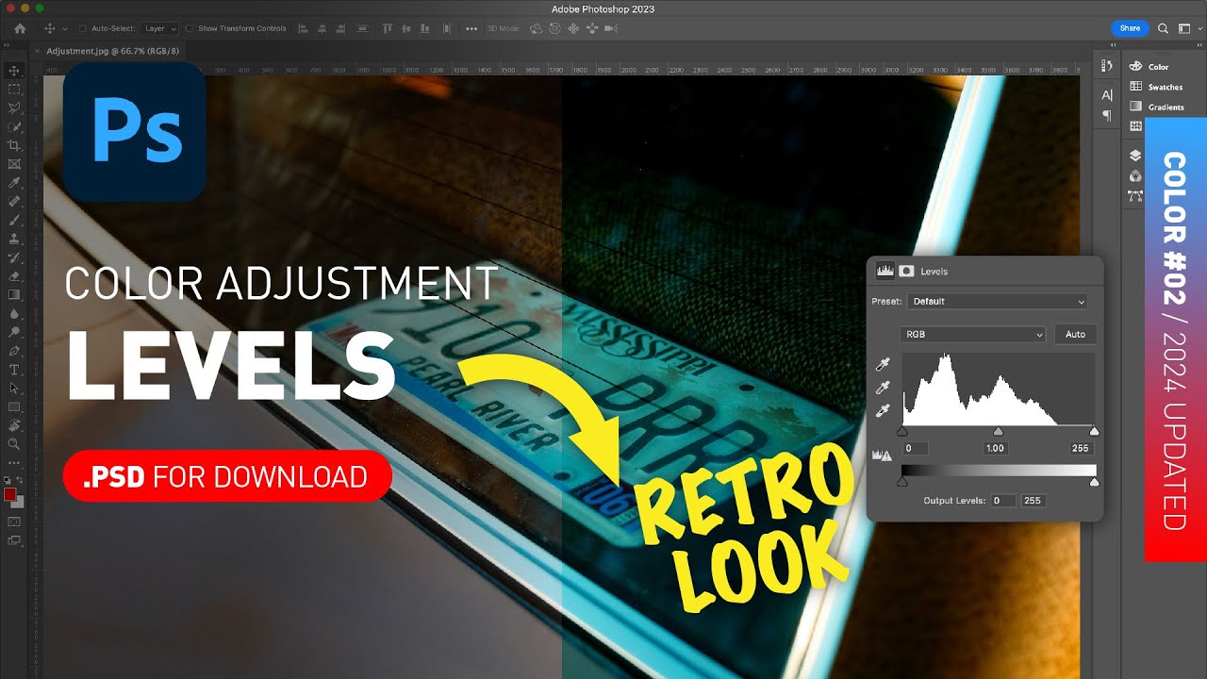Viewport: 1207px width, 679px height.
Task: Click the Home icon in options bar
Action: (20, 28)
